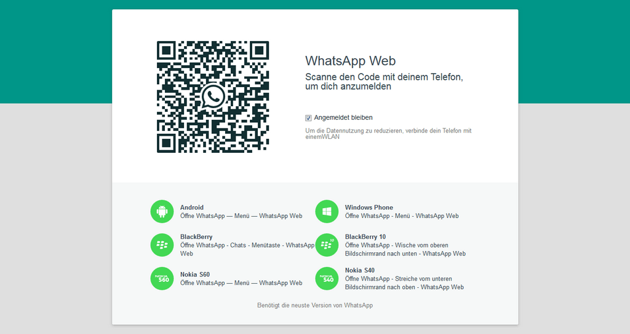Uncheck the Angemeldet bleiben checkbox
Screen dimensions: 630x334
tap(308, 118)
